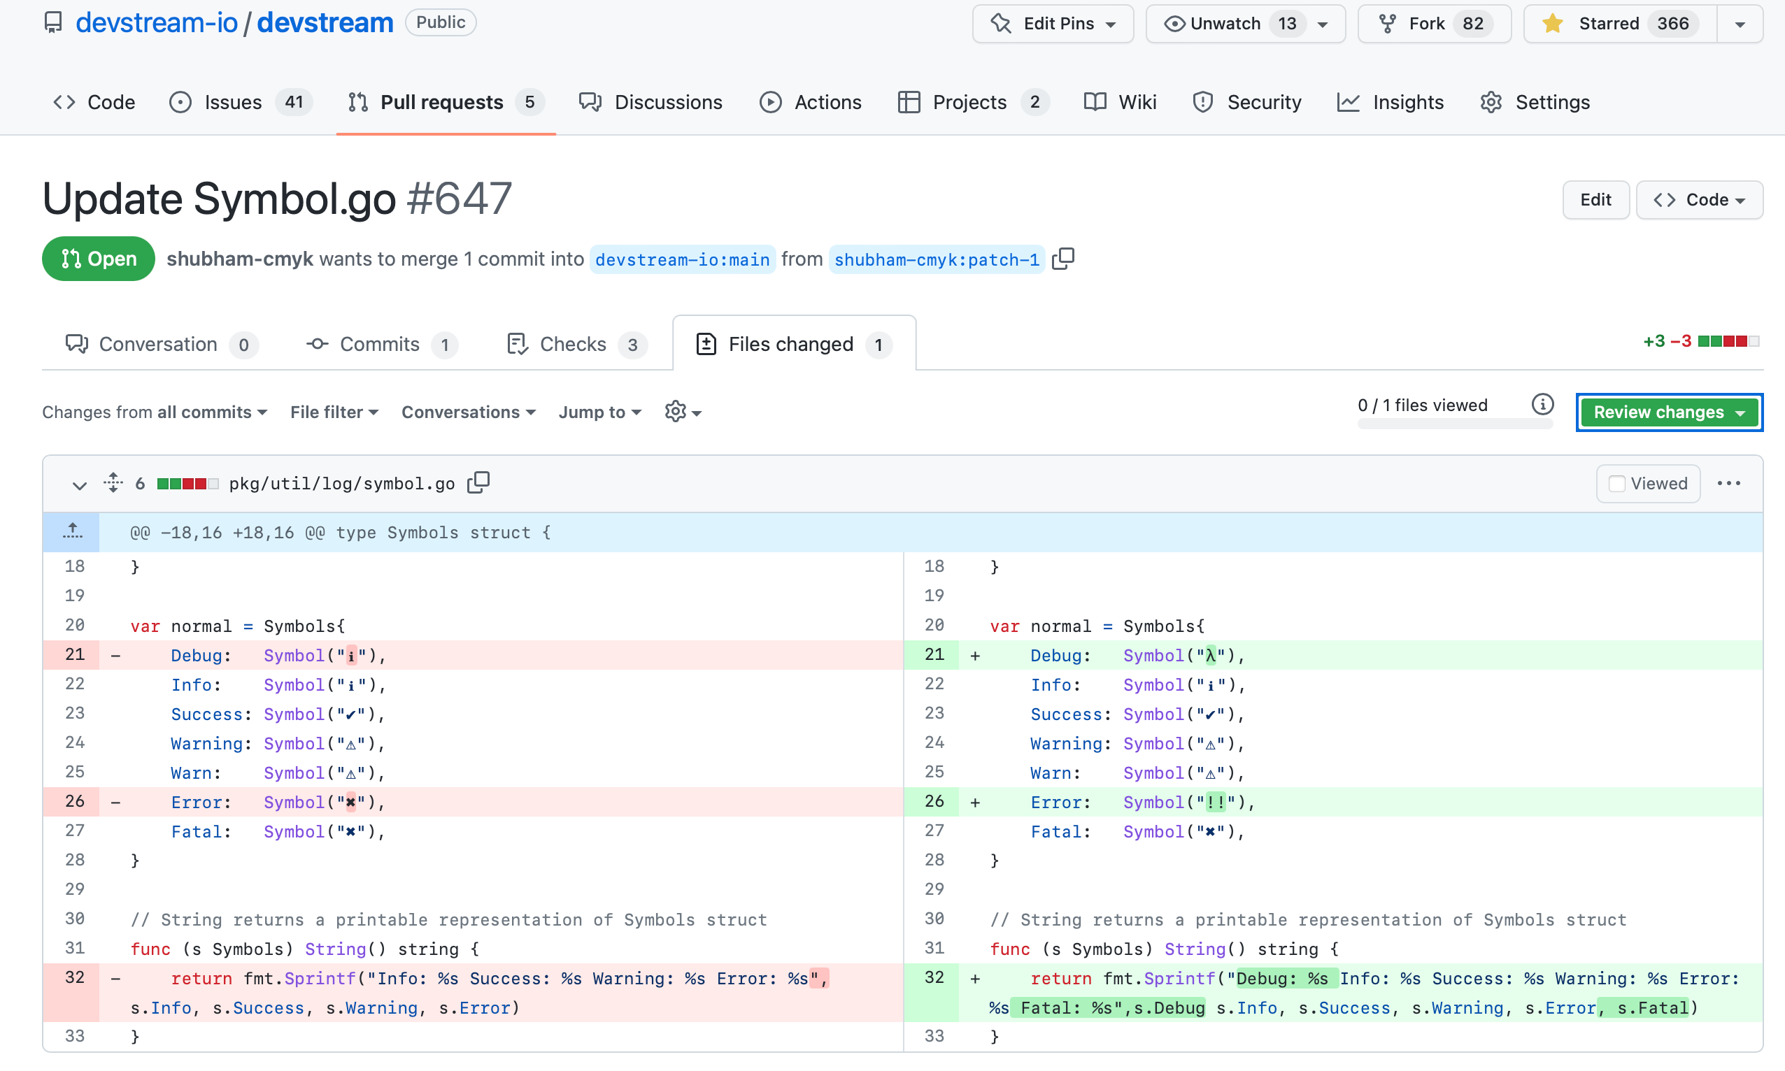Switch to the Conversation tab
Screen dimensions: 1785x1071
coord(159,344)
